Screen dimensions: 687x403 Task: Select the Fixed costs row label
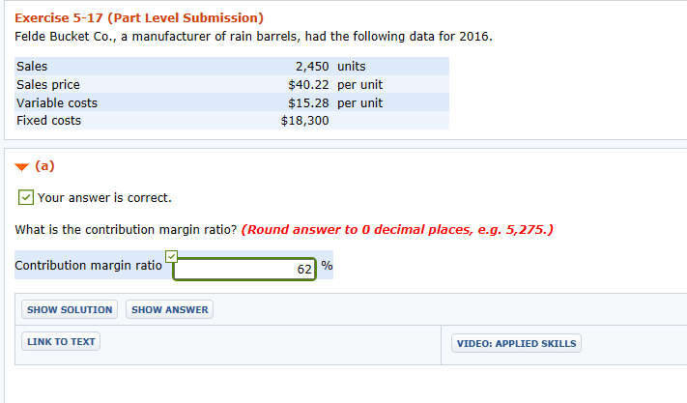(x=49, y=121)
